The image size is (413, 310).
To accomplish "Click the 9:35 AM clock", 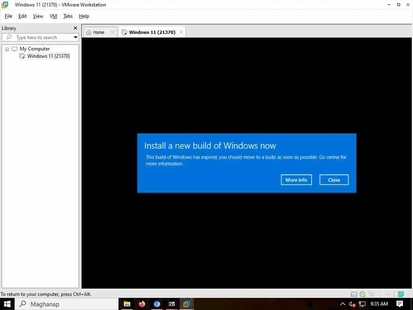I will point(379,304).
